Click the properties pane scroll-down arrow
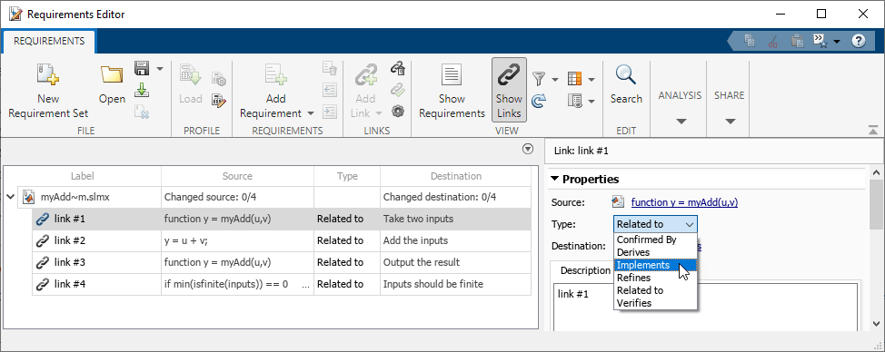 [x=875, y=324]
